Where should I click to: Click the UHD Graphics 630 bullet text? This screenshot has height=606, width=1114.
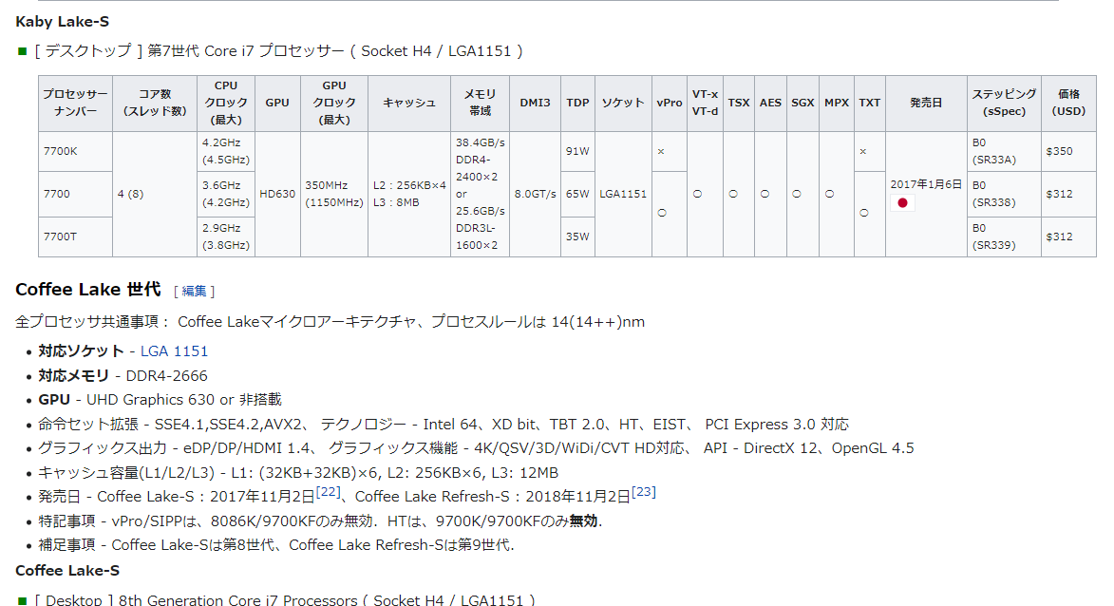coord(160,399)
